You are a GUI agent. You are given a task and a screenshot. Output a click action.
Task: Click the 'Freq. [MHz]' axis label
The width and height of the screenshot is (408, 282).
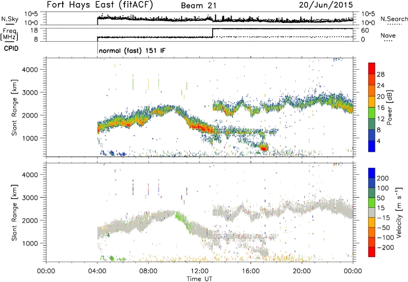coord(10,35)
